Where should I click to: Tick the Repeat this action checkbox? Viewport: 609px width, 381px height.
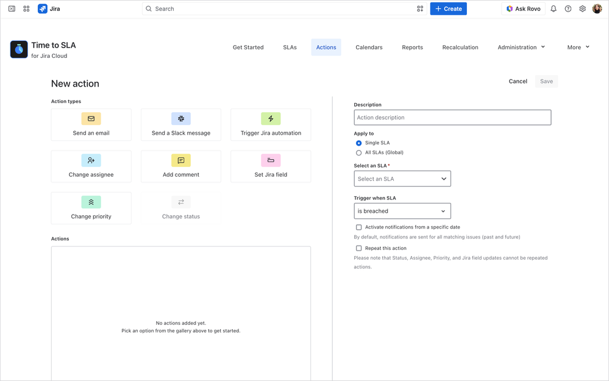(x=358, y=248)
